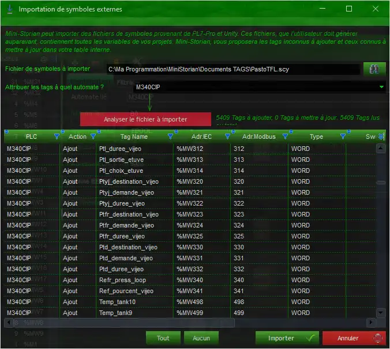390x349 pixels.
Task: Select the Temp_tank9 tag name
Action: pos(115,313)
